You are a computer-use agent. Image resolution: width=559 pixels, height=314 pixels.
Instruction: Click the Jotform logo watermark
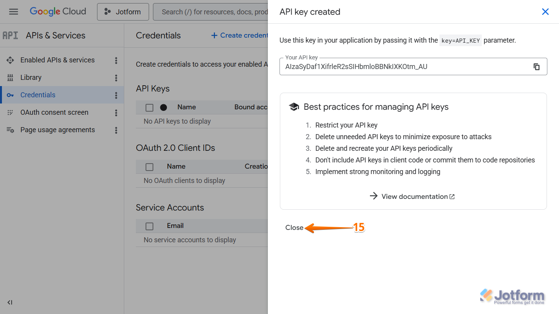[x=512, y=296]
